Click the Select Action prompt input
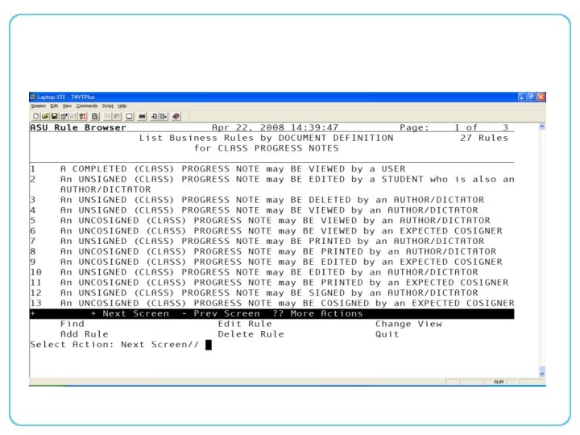The height and width of the screenshot is (435, 580). tap(209, 345)
